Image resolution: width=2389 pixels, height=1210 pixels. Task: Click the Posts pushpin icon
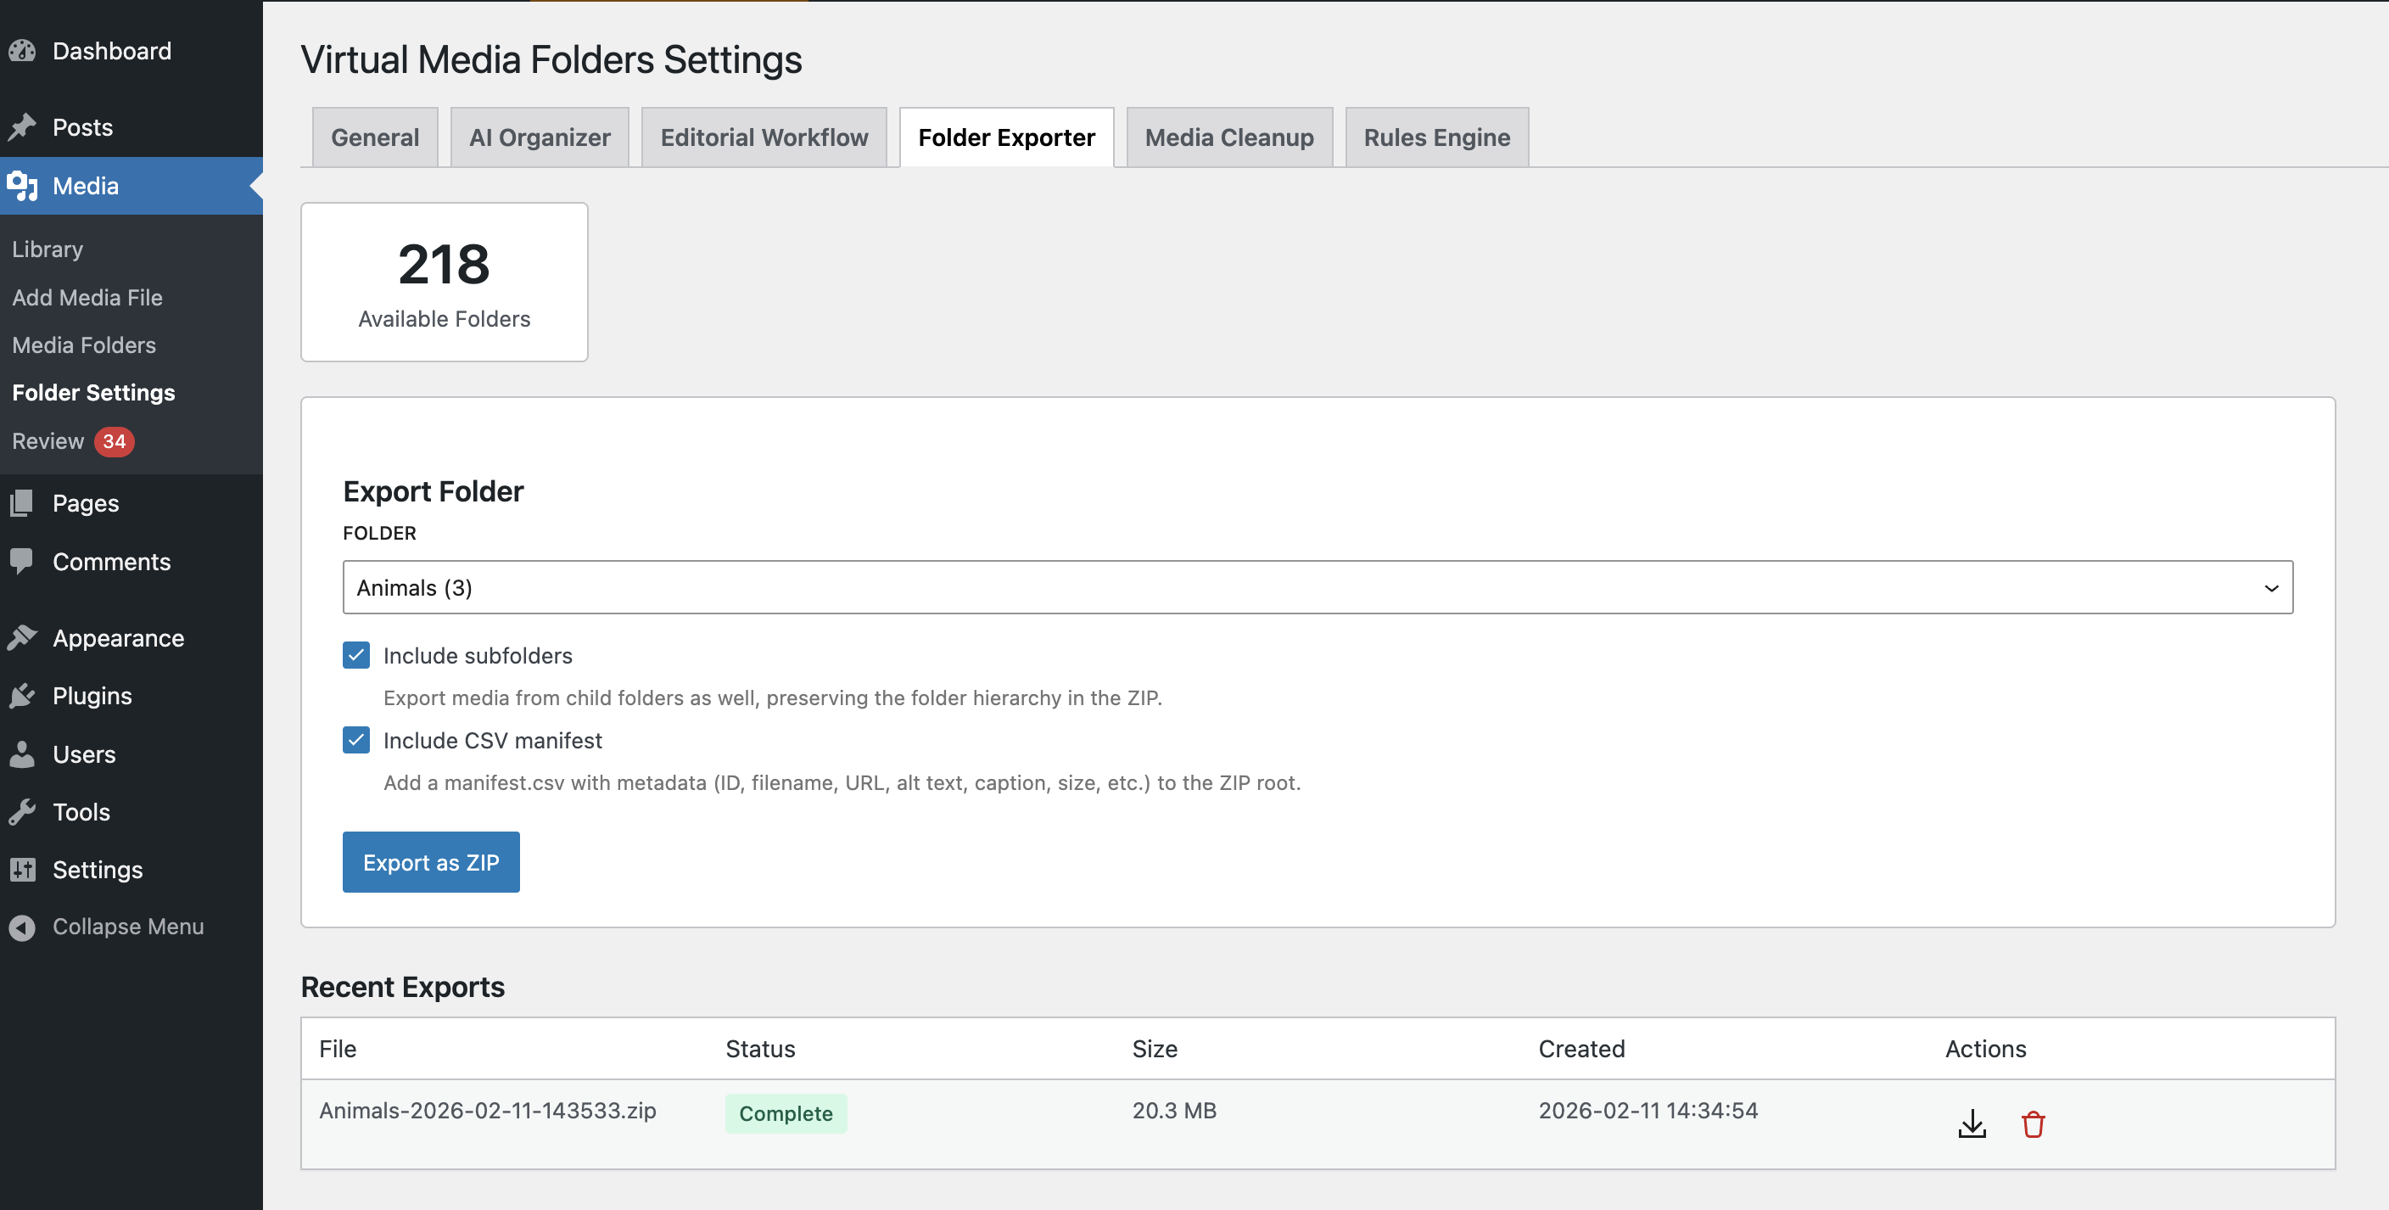coord(22,127)
